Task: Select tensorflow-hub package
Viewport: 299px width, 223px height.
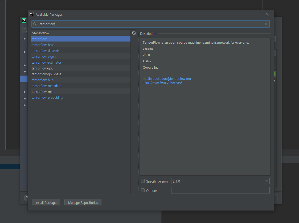Action: pyautogui.click(x=81, y=80)
